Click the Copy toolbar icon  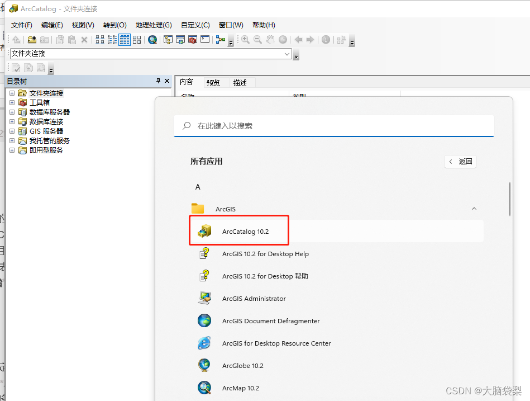[60, 40]
